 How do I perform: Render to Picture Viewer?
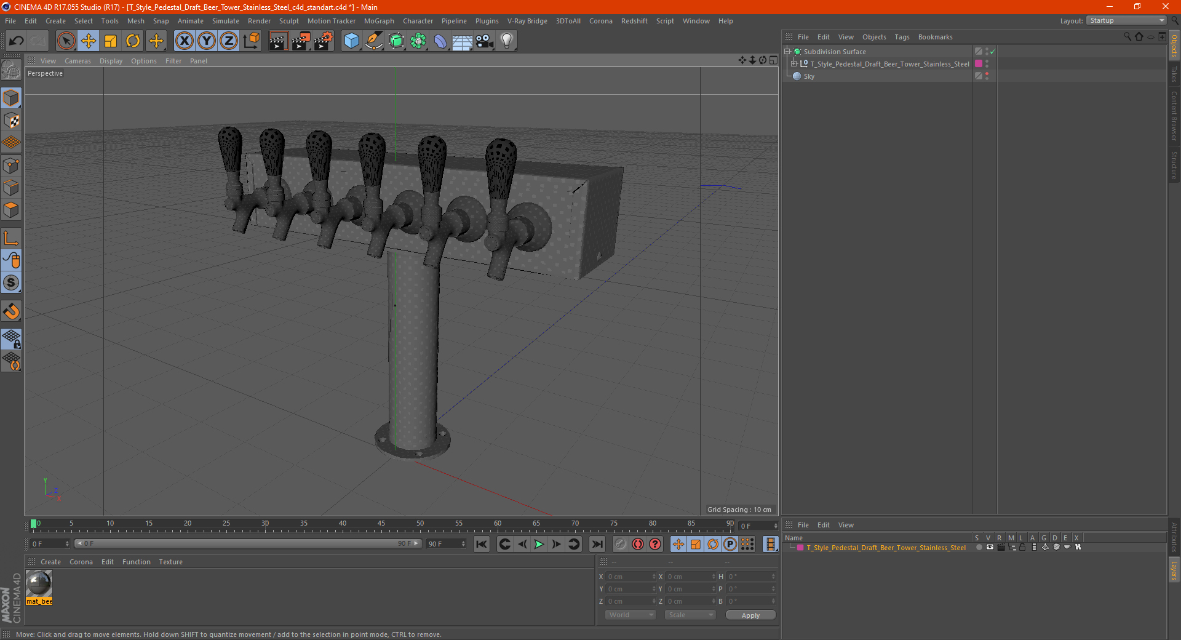(301, 41)
